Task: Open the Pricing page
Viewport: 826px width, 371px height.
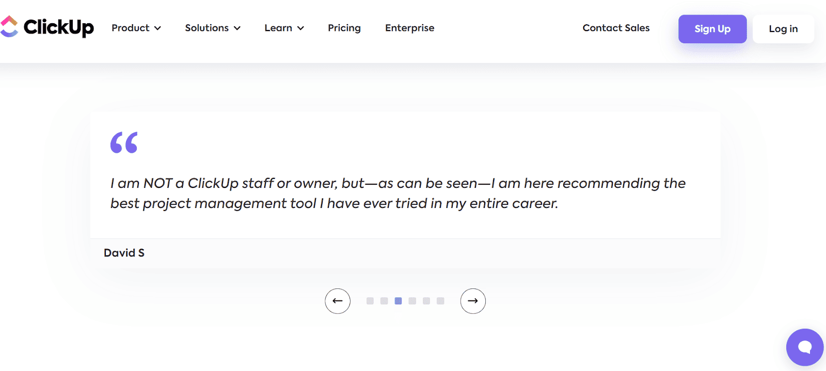Action: (x=344, y=28)
